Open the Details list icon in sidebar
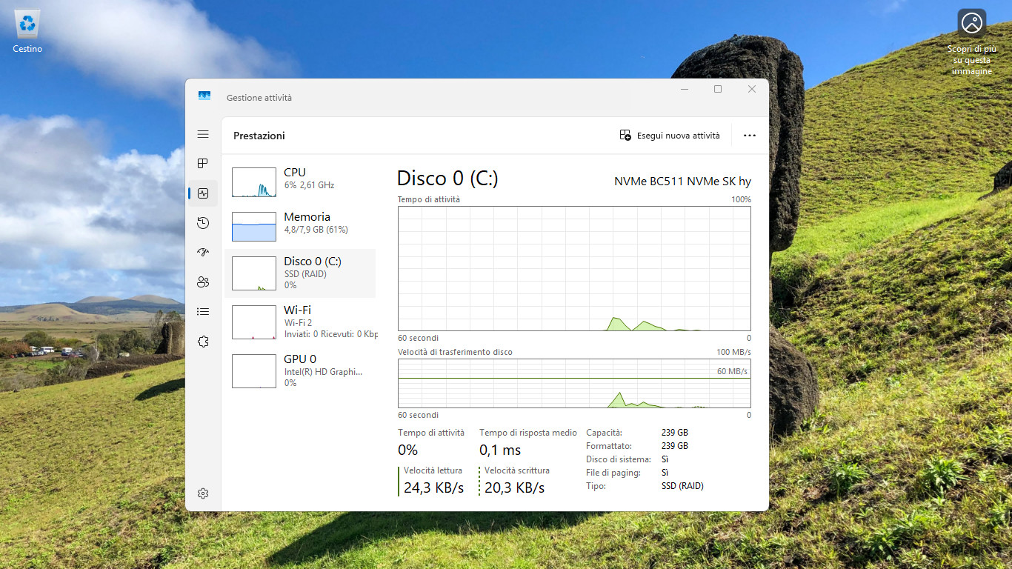Viewport: 1012px width, 569px height. [203, 312]
